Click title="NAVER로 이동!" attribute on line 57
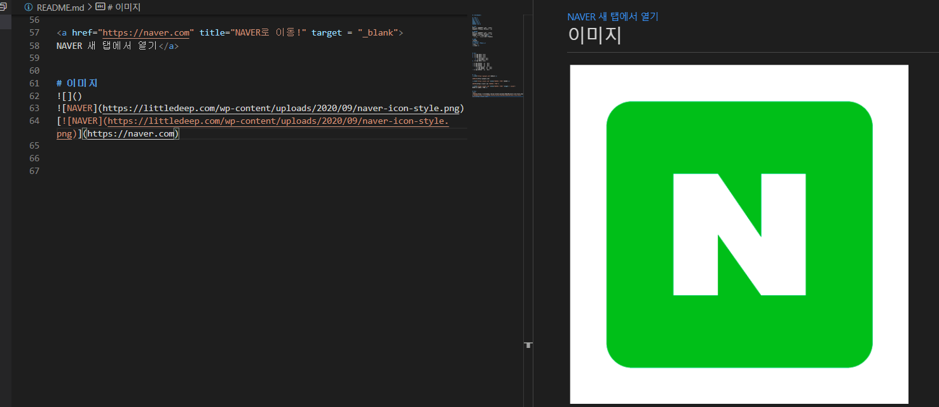Viewport: 939px width, 407px height. [x=253, y=32]
